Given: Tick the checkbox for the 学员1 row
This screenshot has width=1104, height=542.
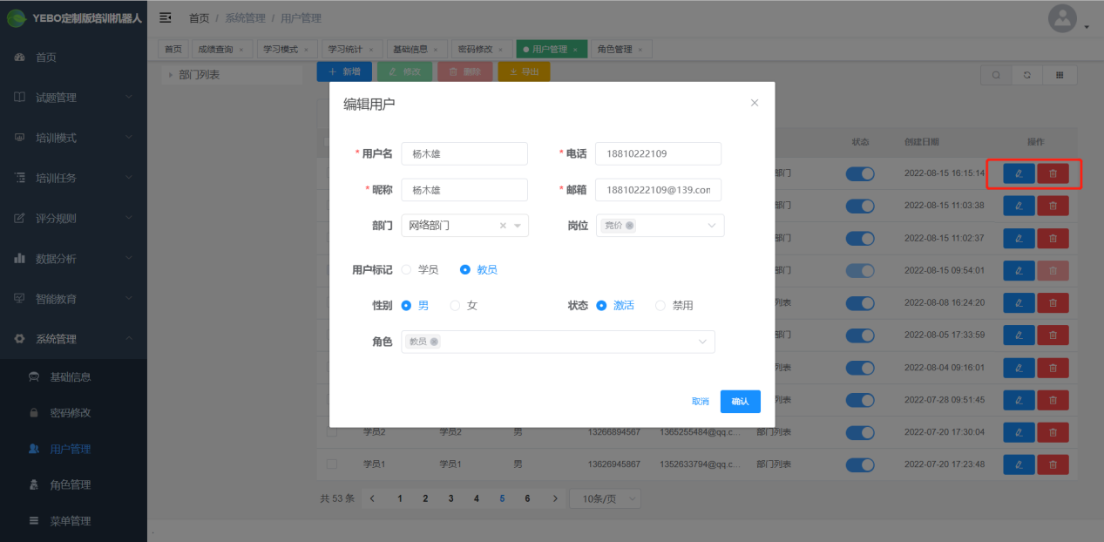Looking at the screenshot, I should (x=331, y=464).
